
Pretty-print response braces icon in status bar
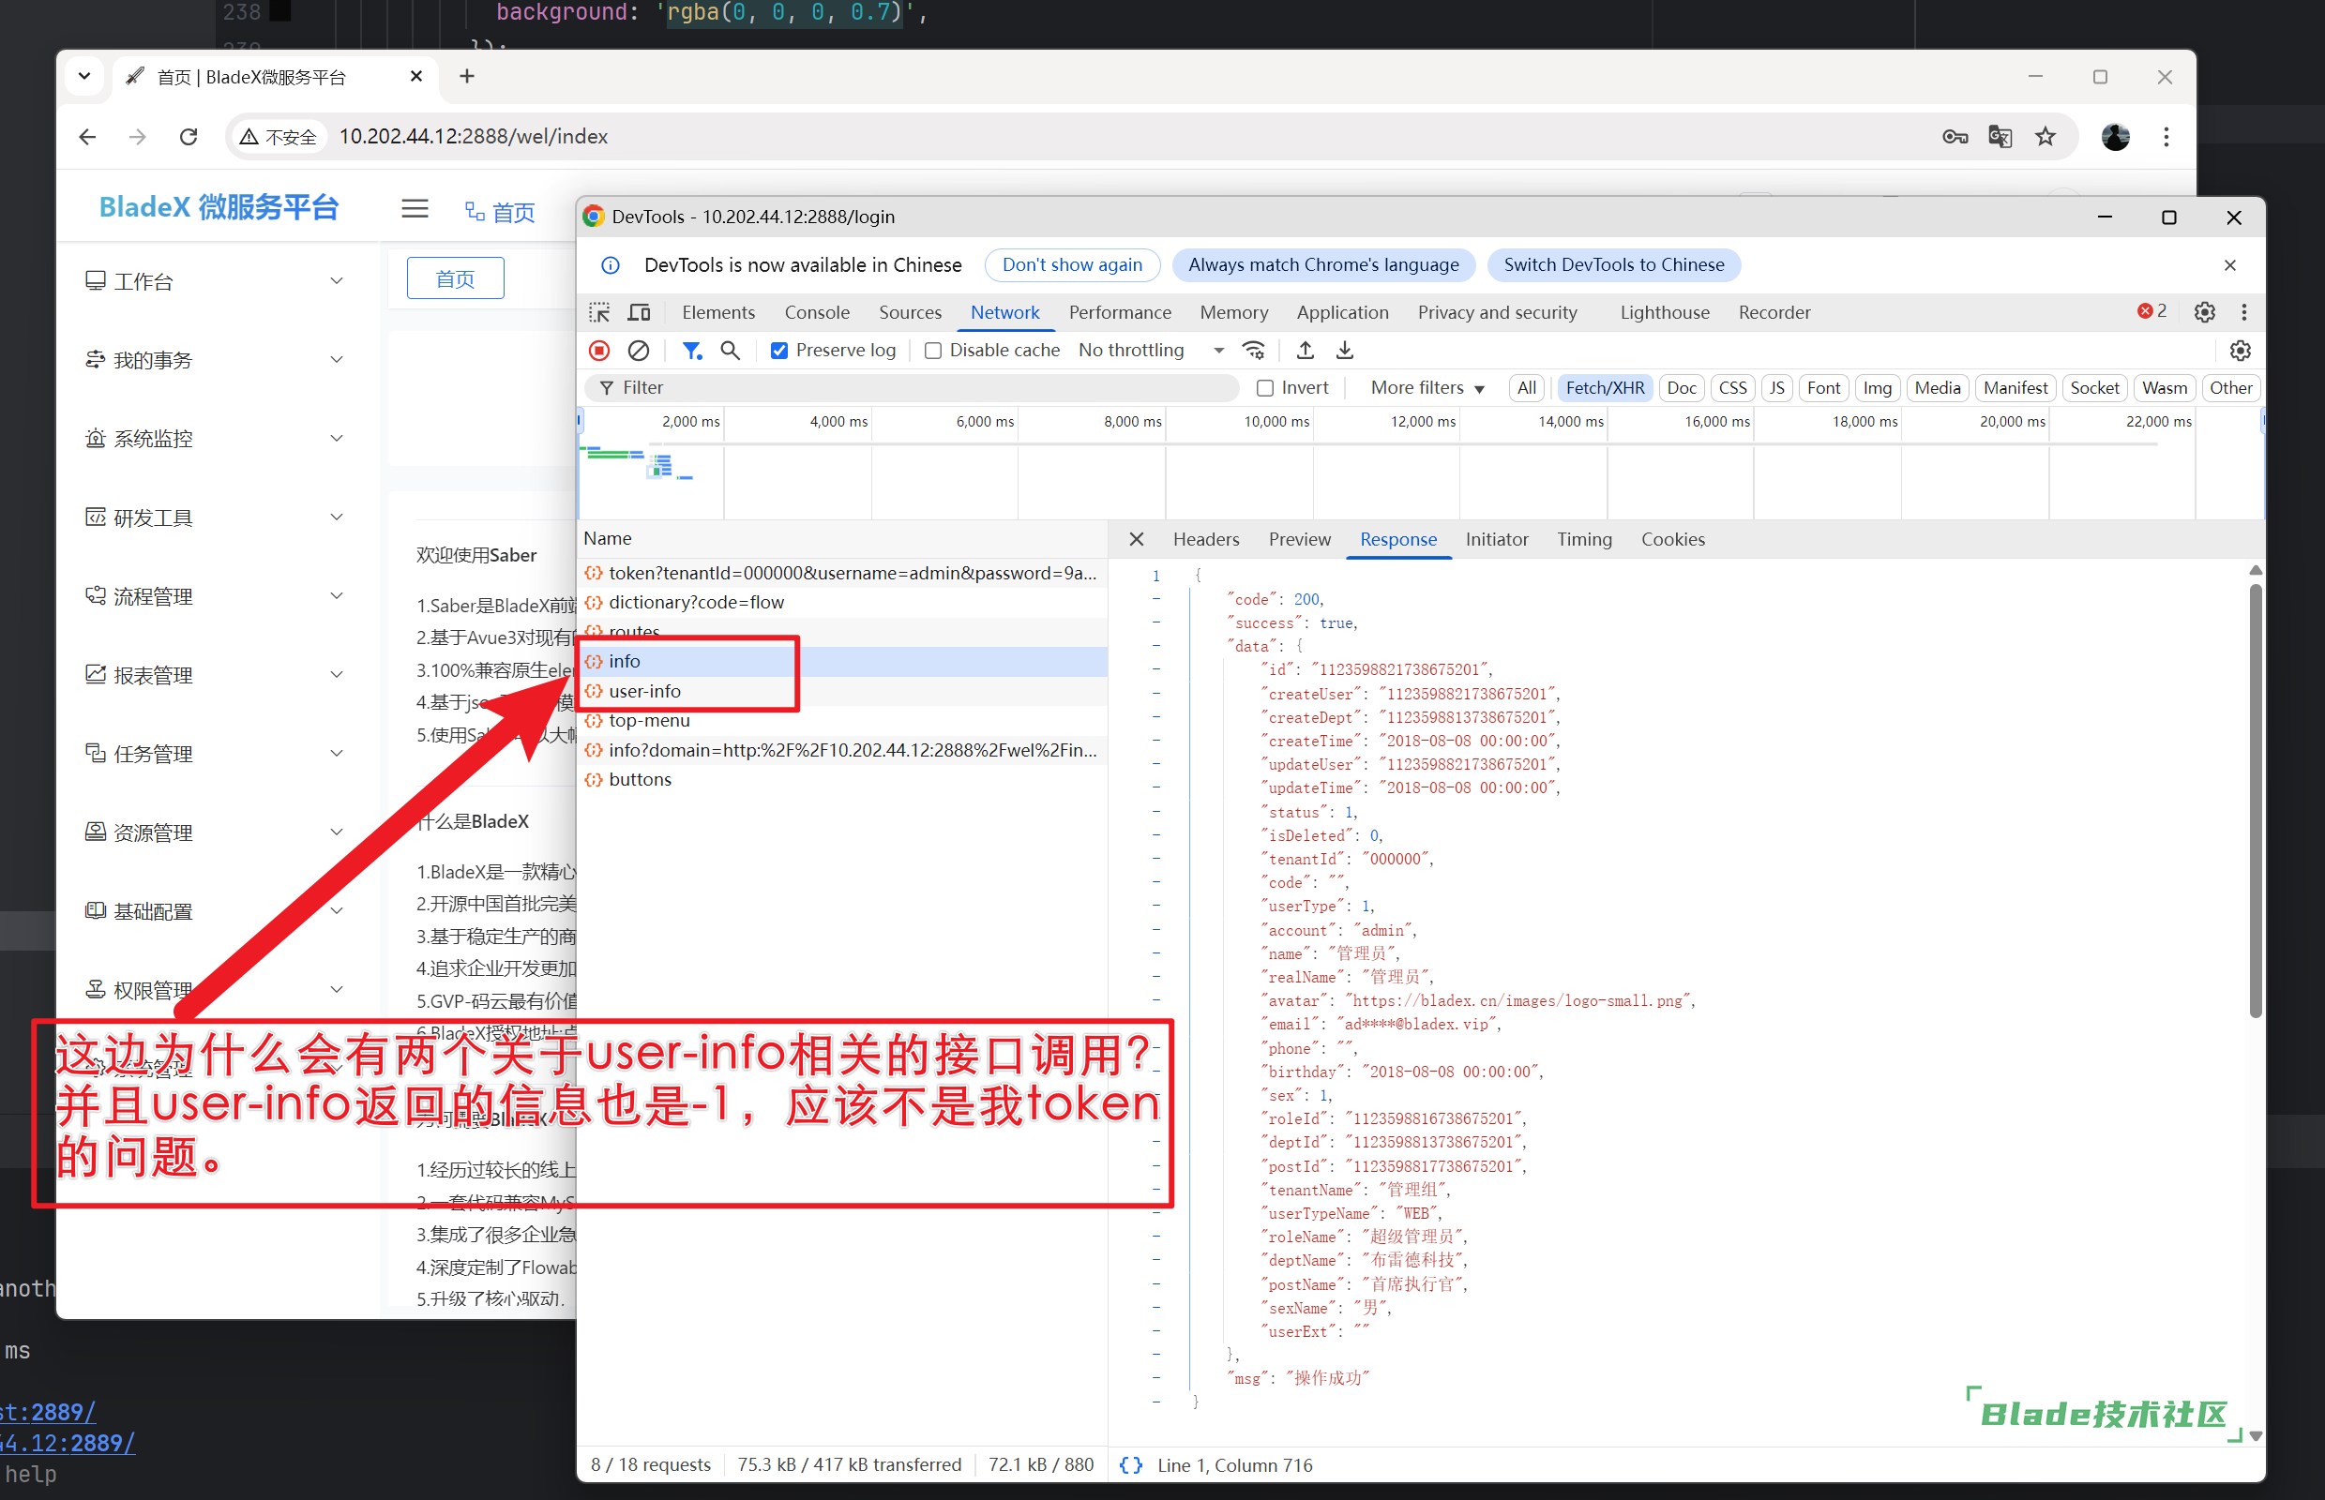(1130, 1465)
